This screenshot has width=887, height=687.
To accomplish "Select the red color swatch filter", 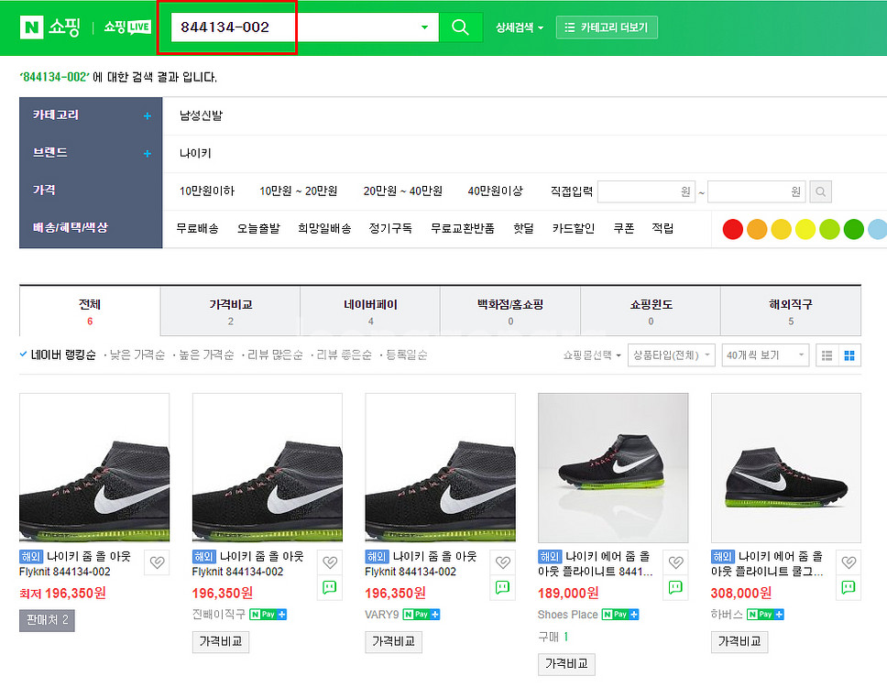I will point(733,229).
